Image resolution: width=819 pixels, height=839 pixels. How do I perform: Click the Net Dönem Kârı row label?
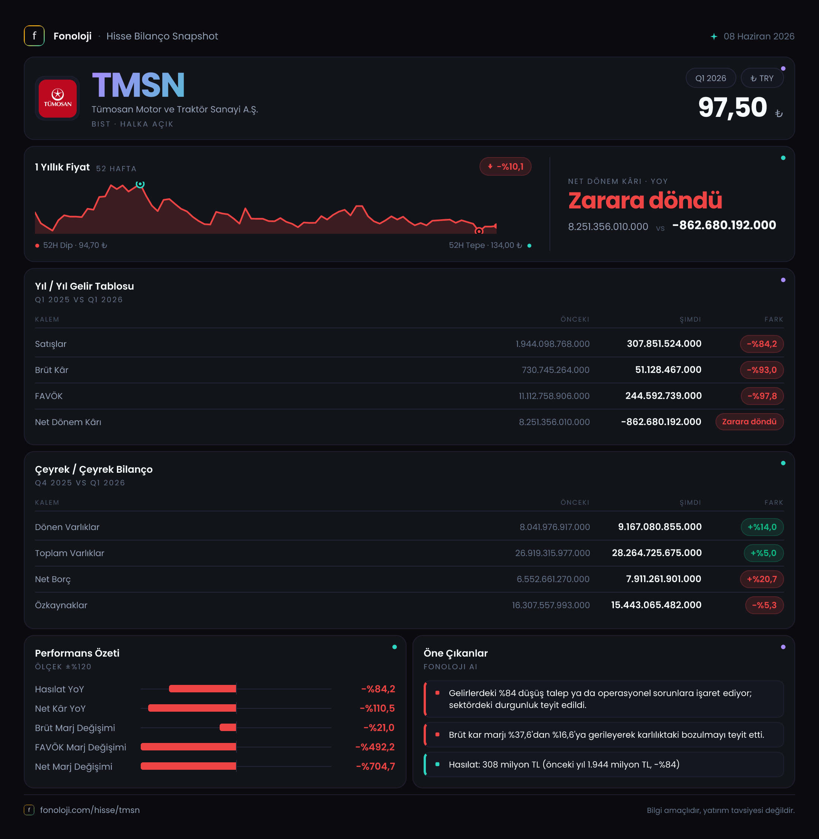coord(68,422)
